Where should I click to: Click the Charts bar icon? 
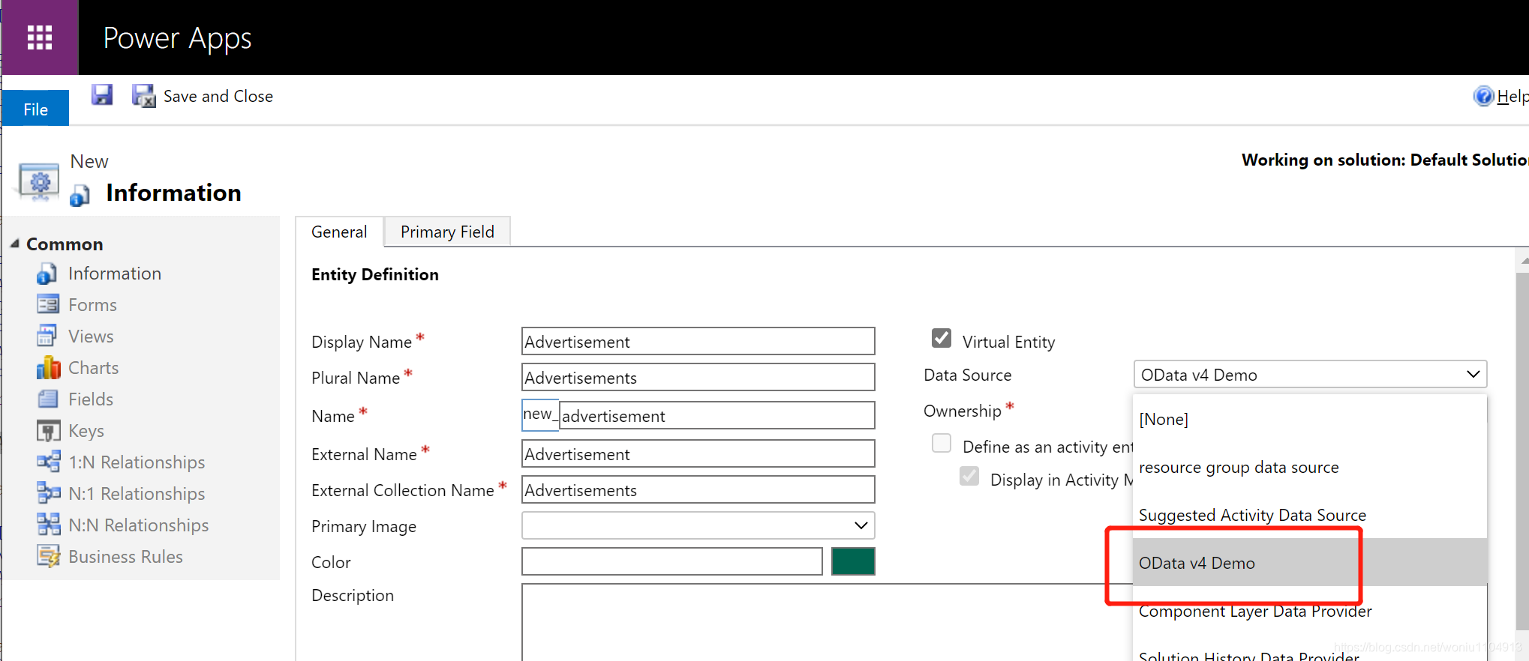[48, 367]
